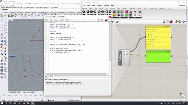Image resolution: width=188 pixels, height=105 pixels.
Task: Click the red preview mesh icon on canvas toolbar
Action: pyautogui.click(x=171, y=22)
